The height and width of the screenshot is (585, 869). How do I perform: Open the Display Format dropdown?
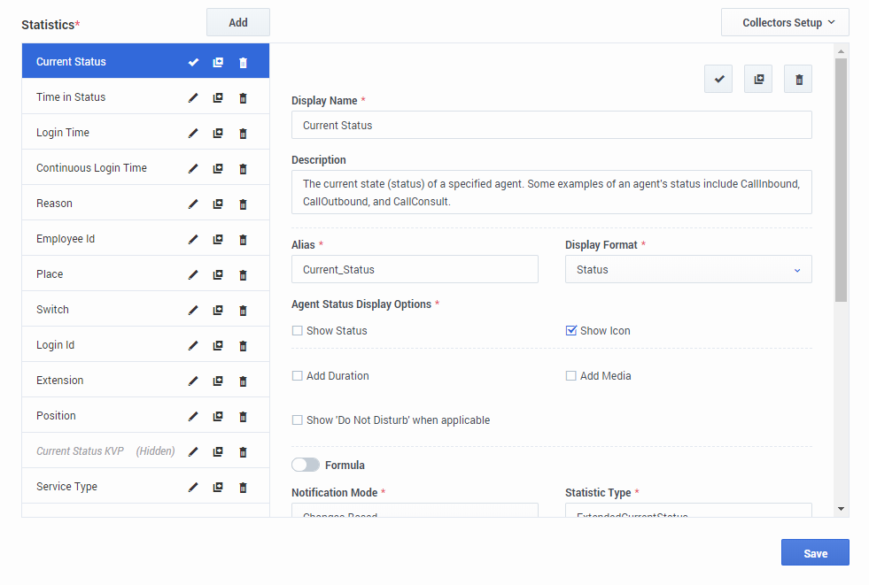(x=688, y=270)
